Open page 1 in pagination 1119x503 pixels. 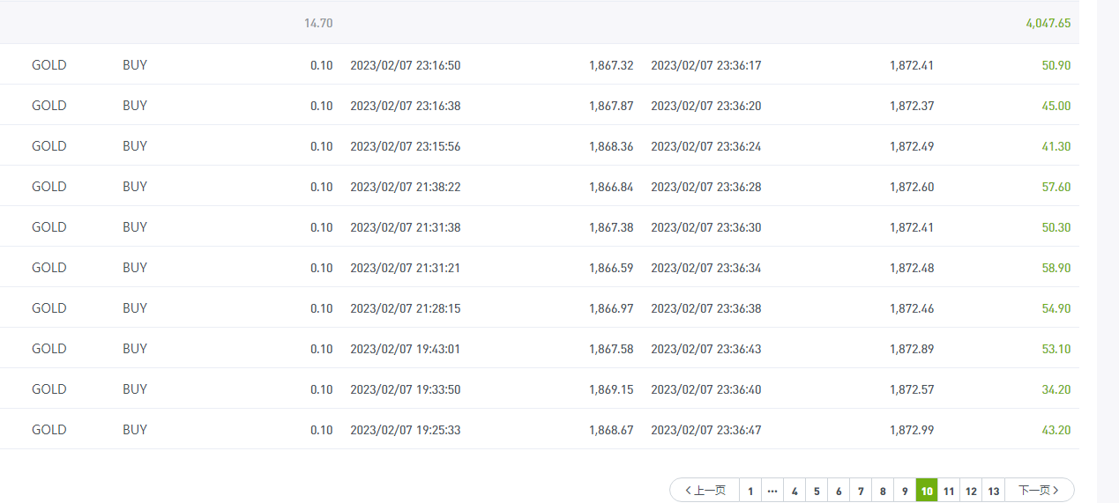pyautogui.click(x=750, y=491)
